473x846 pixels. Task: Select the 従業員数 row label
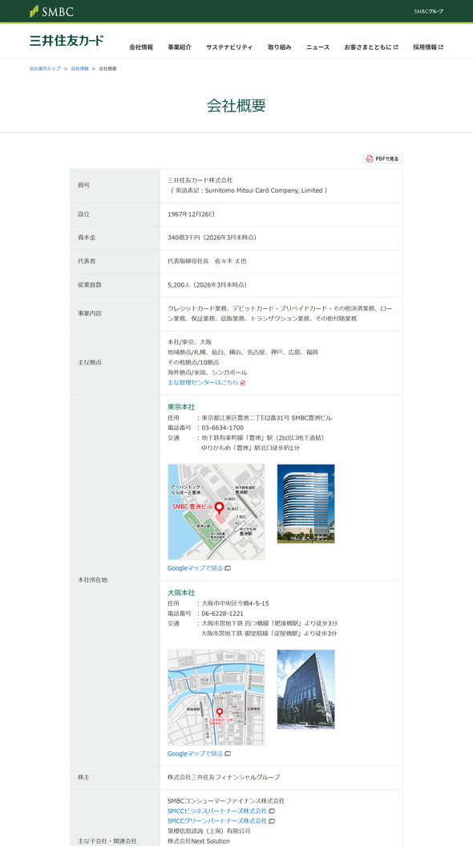(90, 285)
